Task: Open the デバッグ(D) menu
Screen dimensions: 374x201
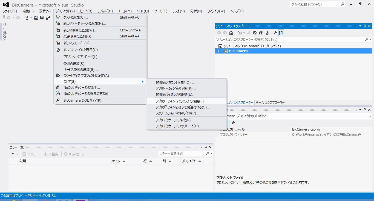Action: pos(105,11)
